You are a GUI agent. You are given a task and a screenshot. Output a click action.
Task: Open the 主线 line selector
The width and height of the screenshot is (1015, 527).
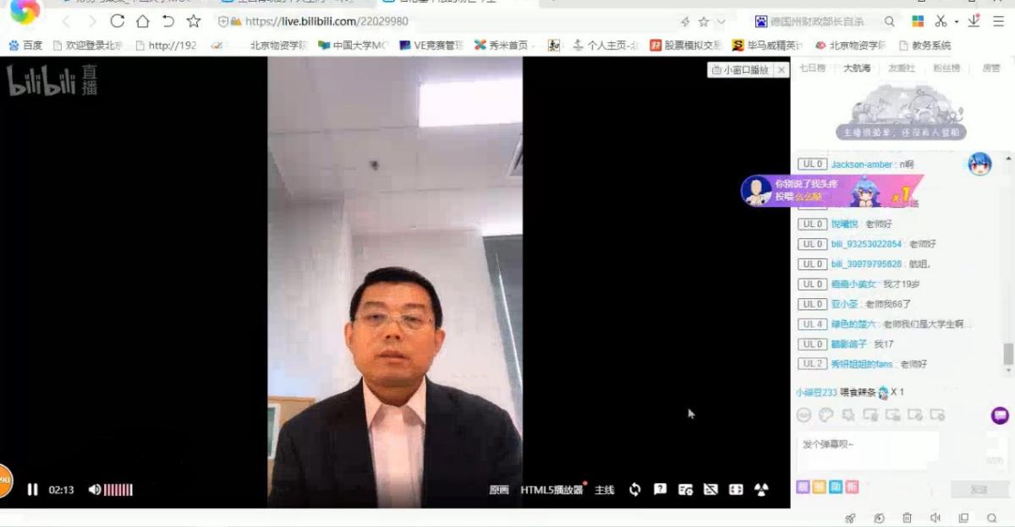pos(604,490)
